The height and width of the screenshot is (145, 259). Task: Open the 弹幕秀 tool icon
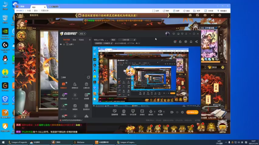tap(75, 107)
